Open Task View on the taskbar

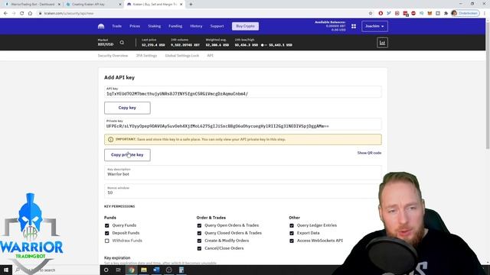click(x=119, y=270)
